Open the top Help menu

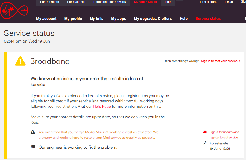pyautogui.click(x=168, y=2)
